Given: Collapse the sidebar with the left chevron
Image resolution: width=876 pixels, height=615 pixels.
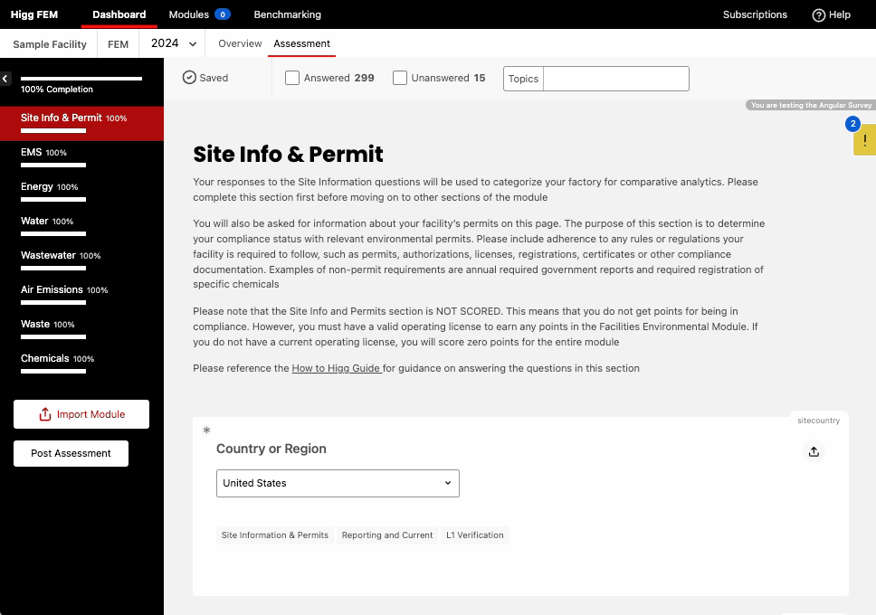Looking at the screenshot, I should 5,80.
